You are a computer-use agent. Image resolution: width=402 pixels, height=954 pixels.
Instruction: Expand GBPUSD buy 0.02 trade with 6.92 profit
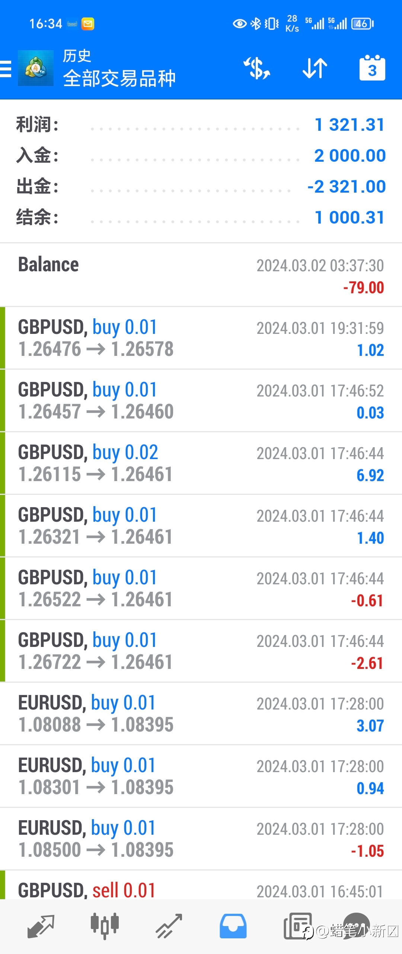[x=201, y=463]
